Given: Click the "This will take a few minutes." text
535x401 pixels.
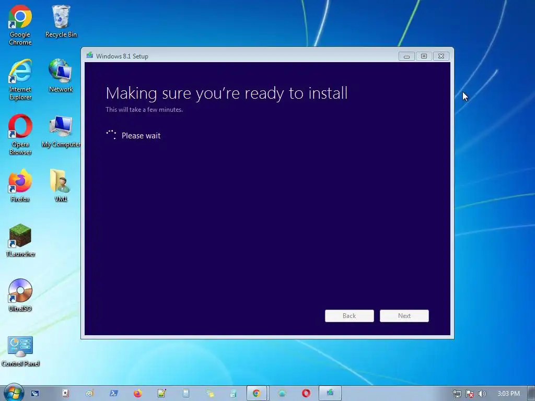Looking at the screenshot, I should pos(144,110).
